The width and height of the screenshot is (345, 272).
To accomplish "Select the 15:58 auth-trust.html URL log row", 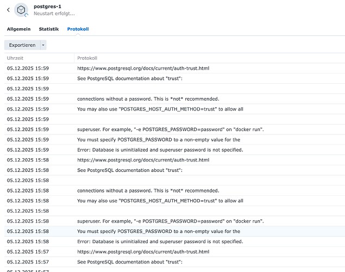I will pos(143,160).
